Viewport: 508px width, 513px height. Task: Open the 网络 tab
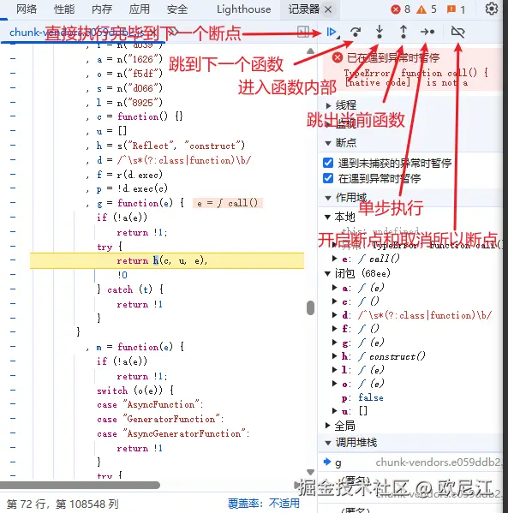pyautogui.click(x=27, y=9)
